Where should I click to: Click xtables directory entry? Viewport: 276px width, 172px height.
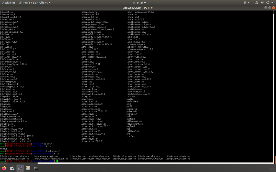[x=131, y=136]
